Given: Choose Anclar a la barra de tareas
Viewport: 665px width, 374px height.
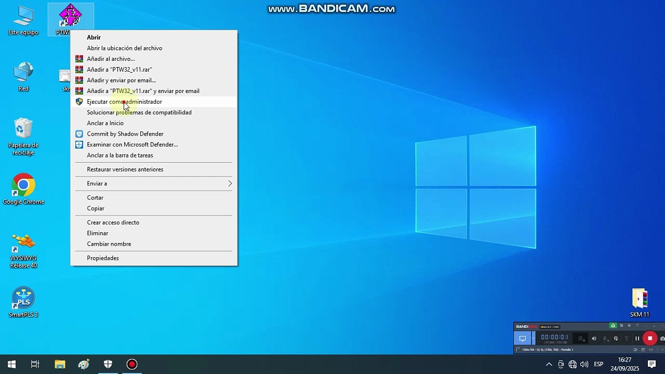Looking at the screenshot, I should click(154, 155).
